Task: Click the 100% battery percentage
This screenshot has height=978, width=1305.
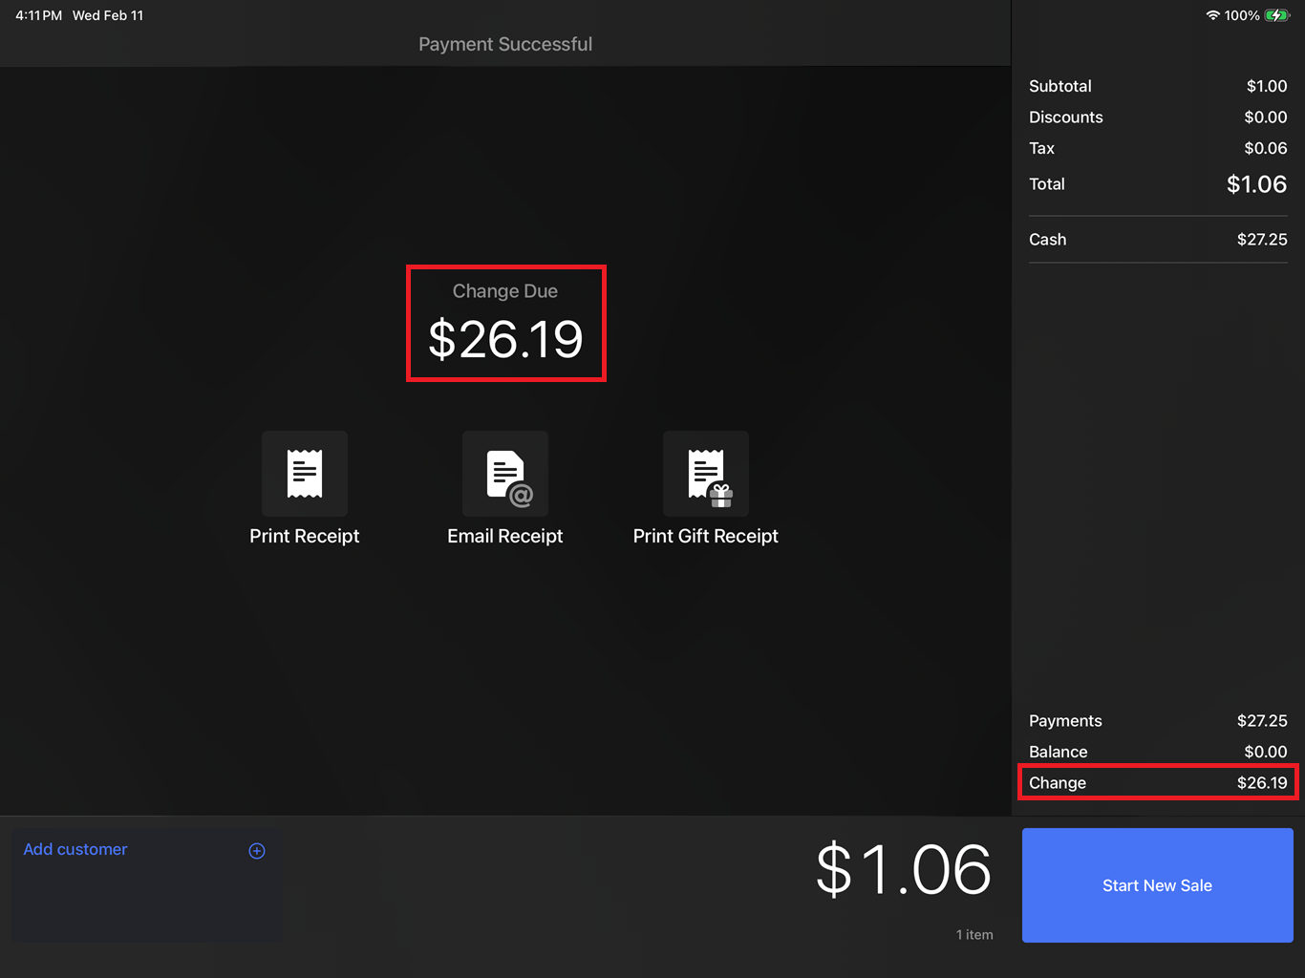Action: point(1242,15)
